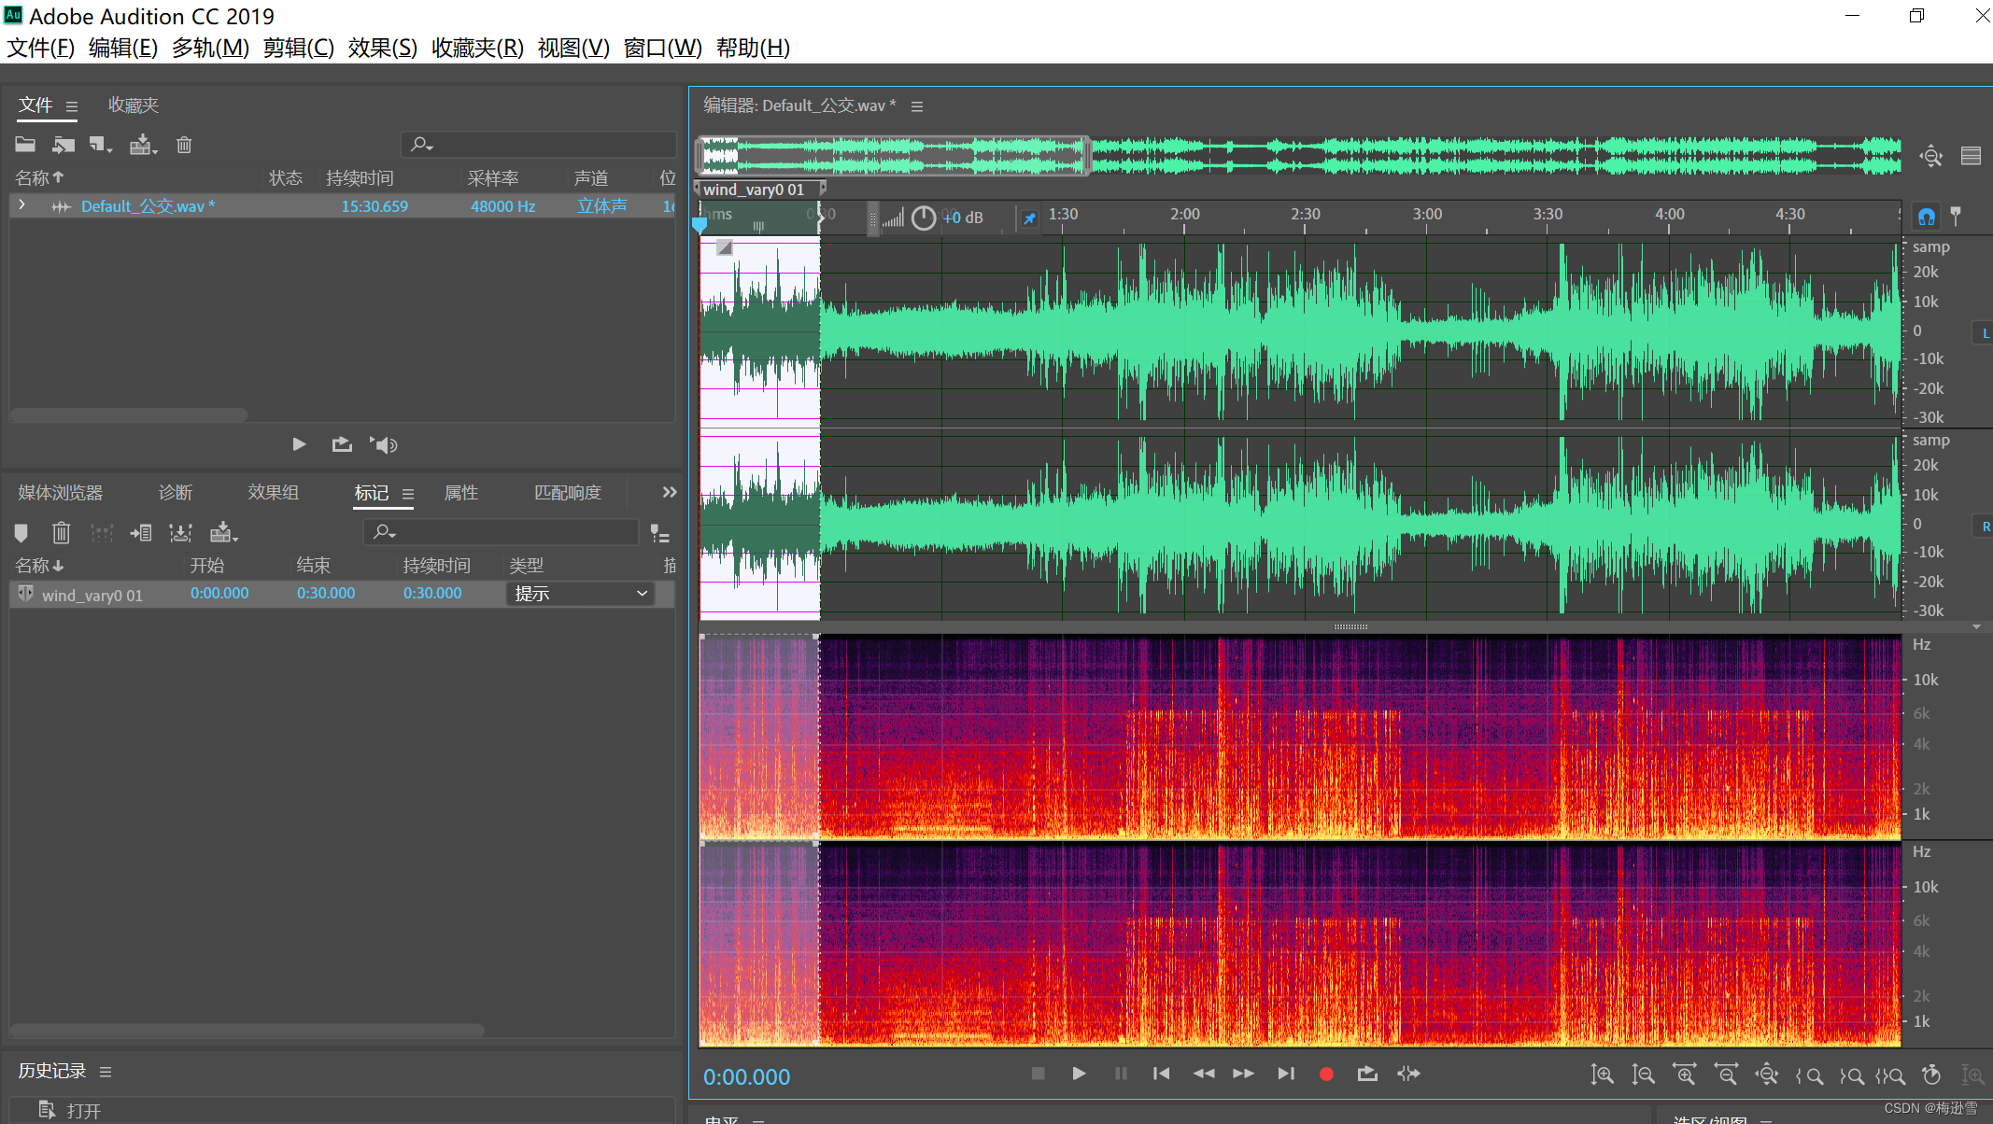
Task: Click the red Record button
Action: point(1325,1075)
